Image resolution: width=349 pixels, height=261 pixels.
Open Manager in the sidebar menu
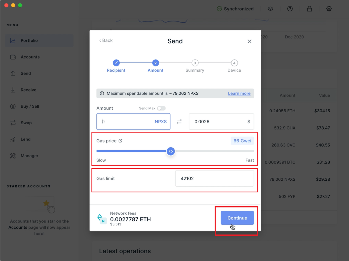[x=39, y=156]
